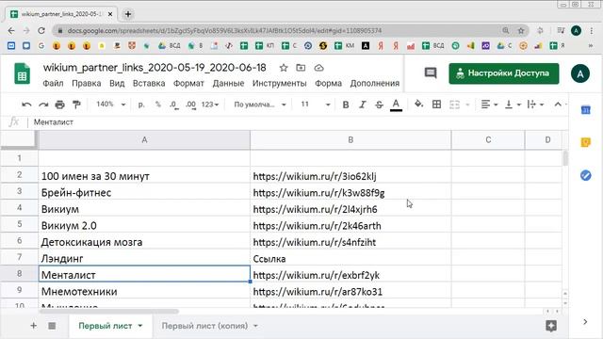This screenshot has width=603, height=339.
Task: Click the Настройки Доступа button
Action: tap(504, 73)
